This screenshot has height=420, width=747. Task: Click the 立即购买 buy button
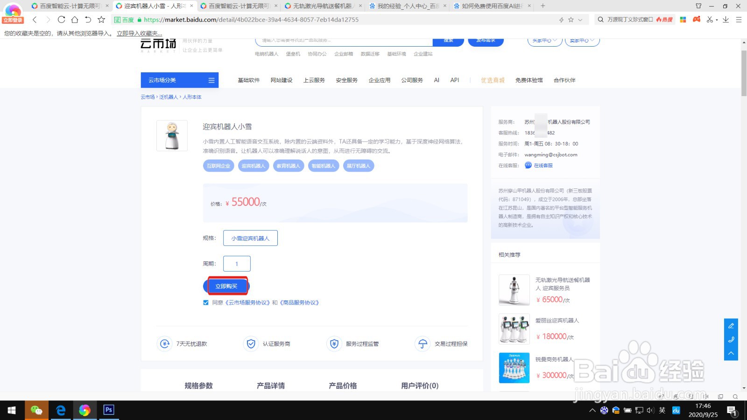226,286
